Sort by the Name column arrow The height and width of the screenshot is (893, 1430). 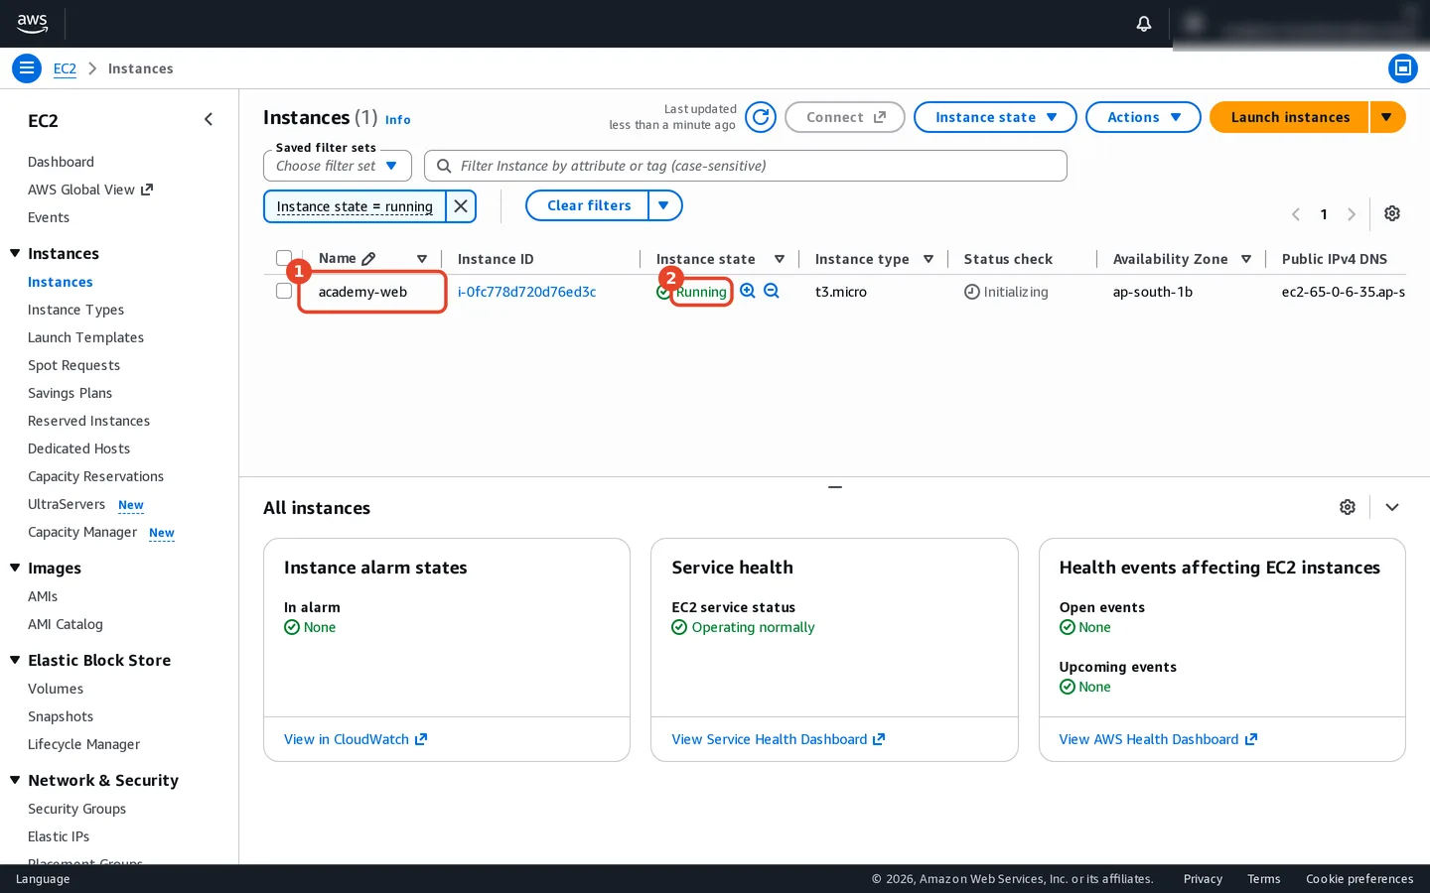[x=422, y=259]
